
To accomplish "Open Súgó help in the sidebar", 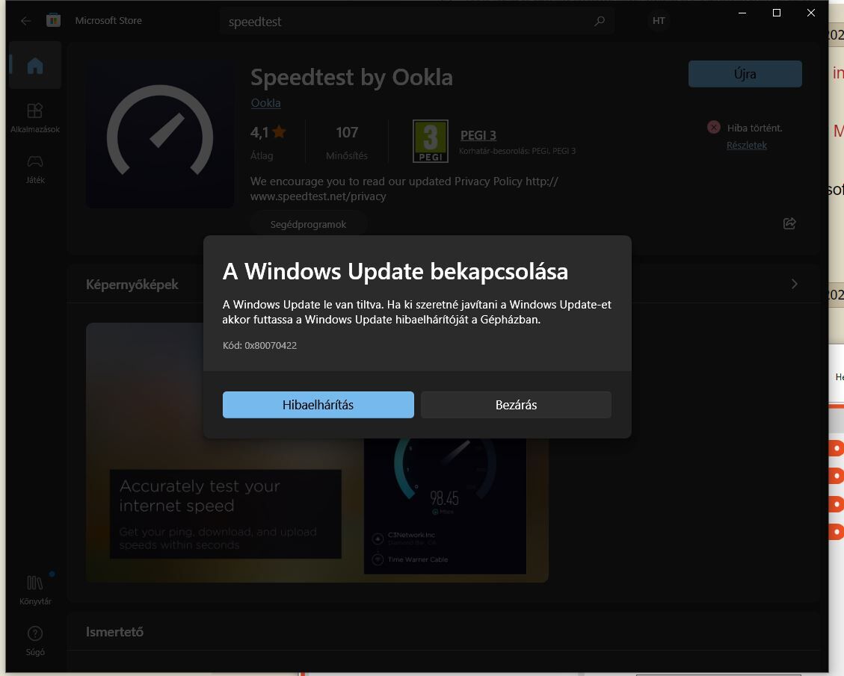I will pyautogui.click(x=35, y=641).
